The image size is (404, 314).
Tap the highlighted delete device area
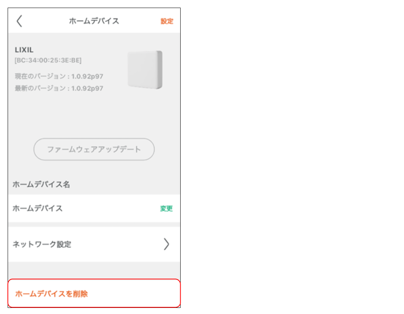click(94, 292)
